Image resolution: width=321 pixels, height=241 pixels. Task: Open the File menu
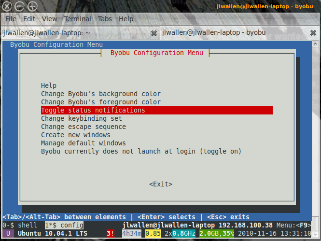11,19
